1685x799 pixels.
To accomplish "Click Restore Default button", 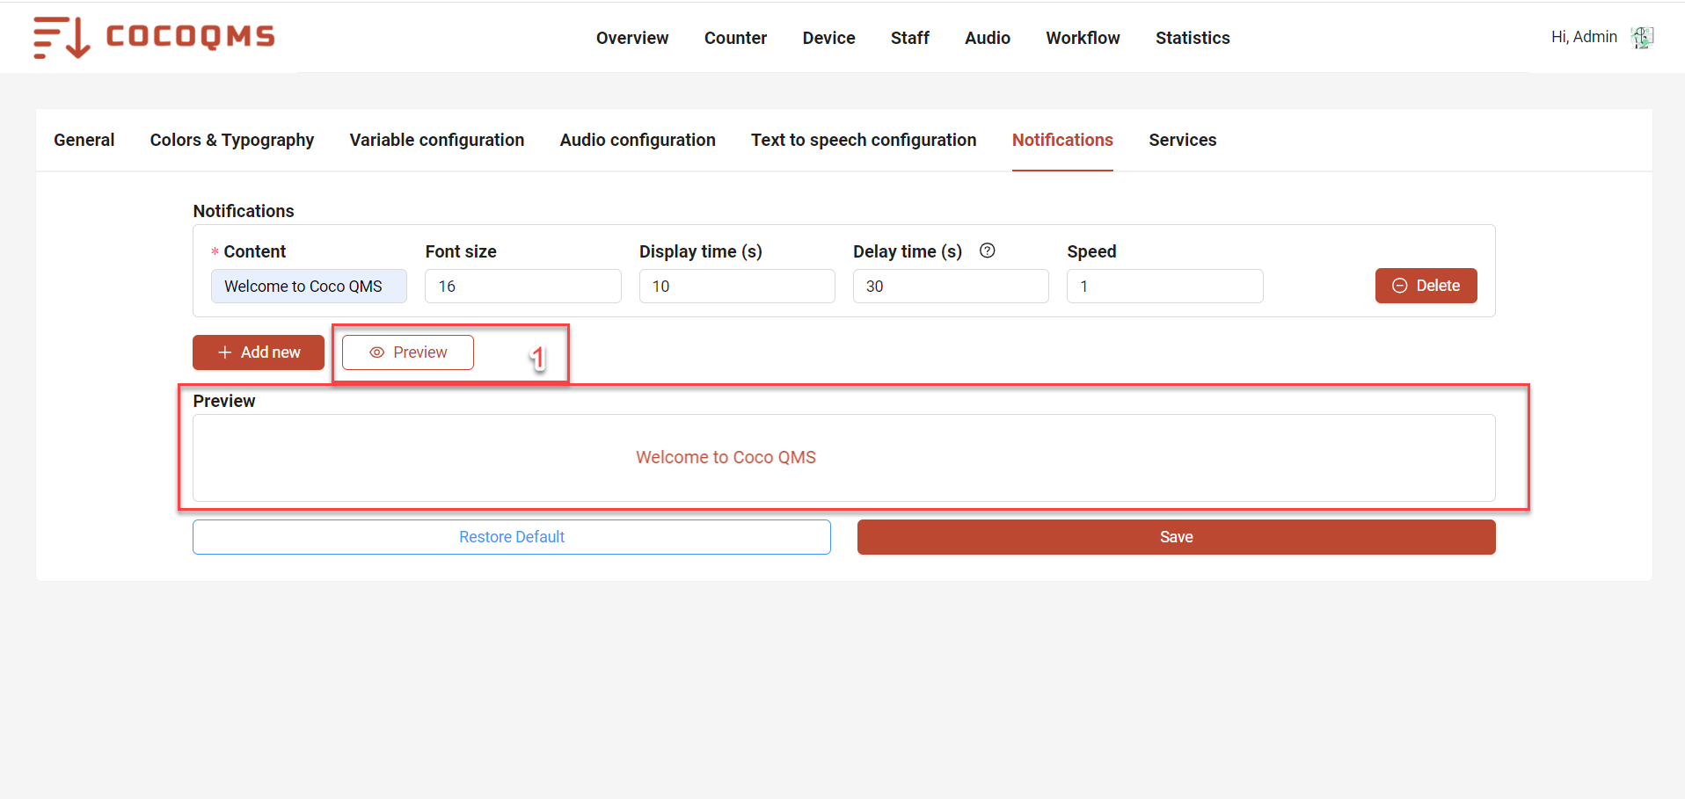I will 512,537.
